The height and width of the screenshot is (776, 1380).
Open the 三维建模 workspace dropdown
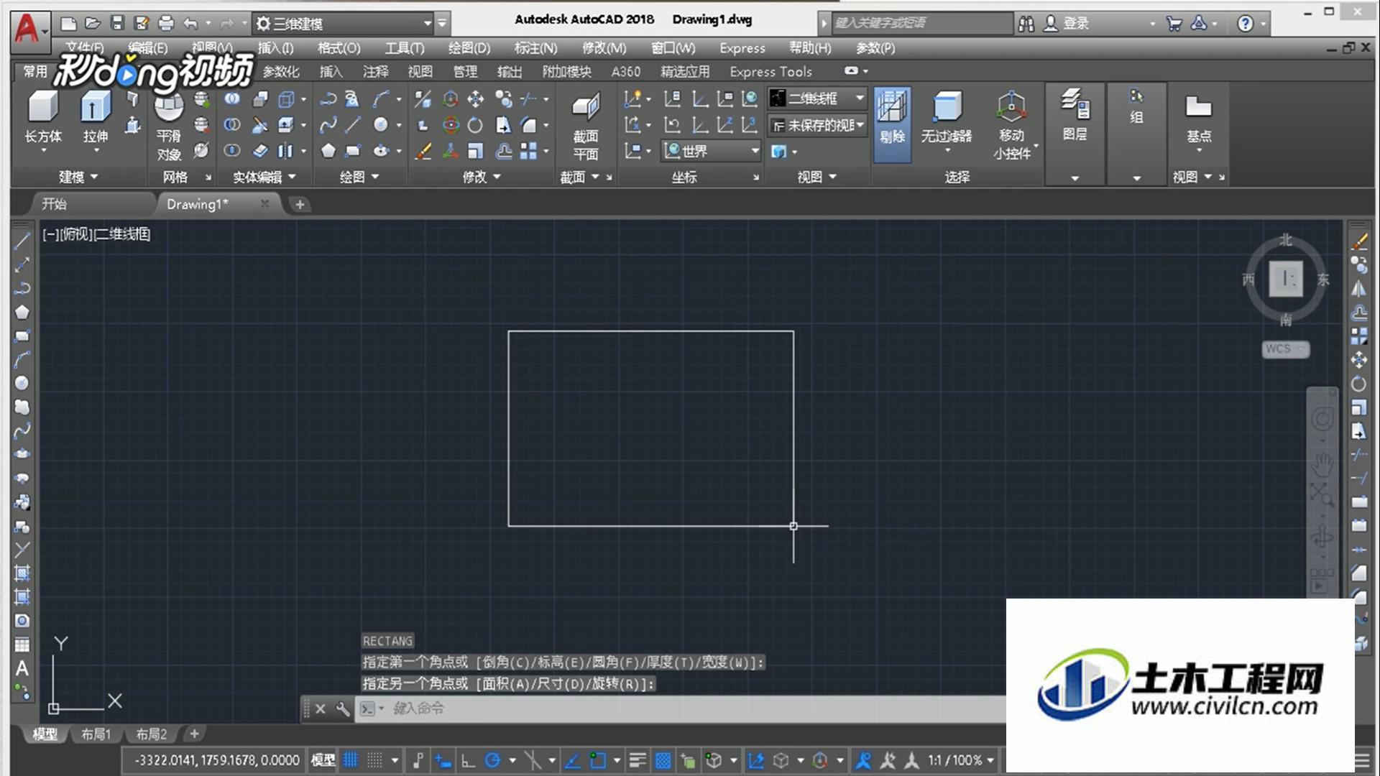(x=344, y=23)
